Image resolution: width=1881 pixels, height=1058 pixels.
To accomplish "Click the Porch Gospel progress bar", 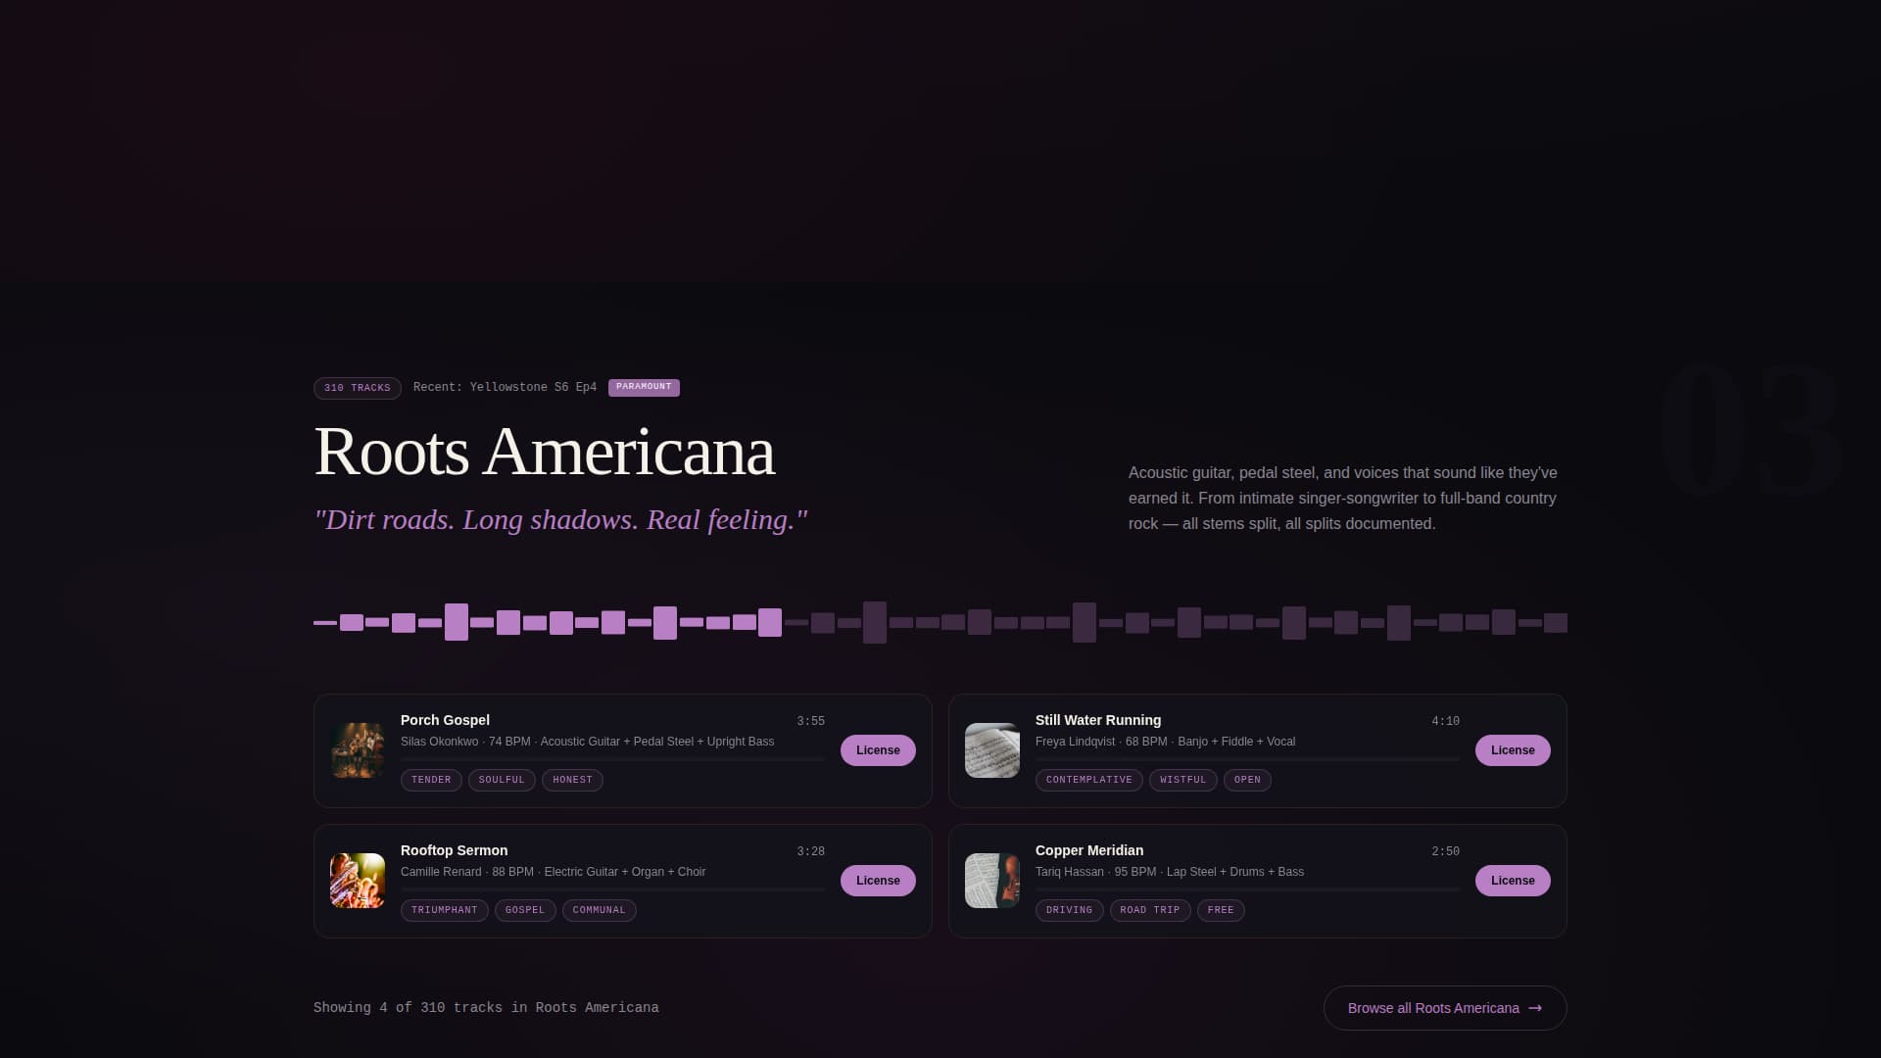I will pos(614,759).
